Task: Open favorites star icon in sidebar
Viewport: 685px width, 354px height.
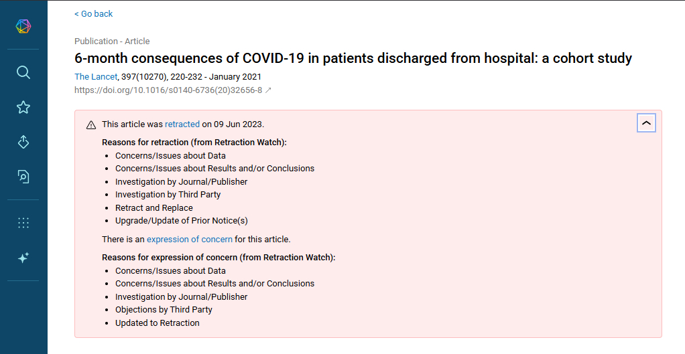Action: point(23,107)
